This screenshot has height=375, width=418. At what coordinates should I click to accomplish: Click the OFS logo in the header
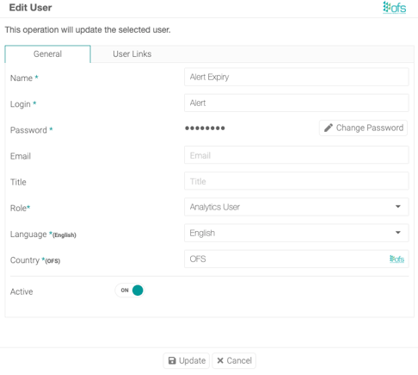[x=395, y=8]
